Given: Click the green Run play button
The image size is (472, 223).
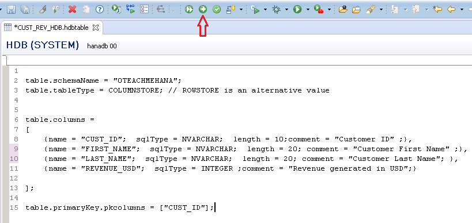Looking at the screenshot, I should click(x=297, y=10).
